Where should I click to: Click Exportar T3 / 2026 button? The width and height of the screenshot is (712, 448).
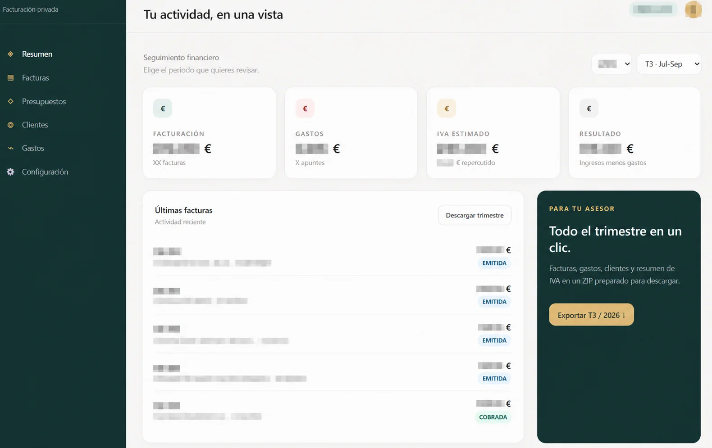click(x=591, y=315)
